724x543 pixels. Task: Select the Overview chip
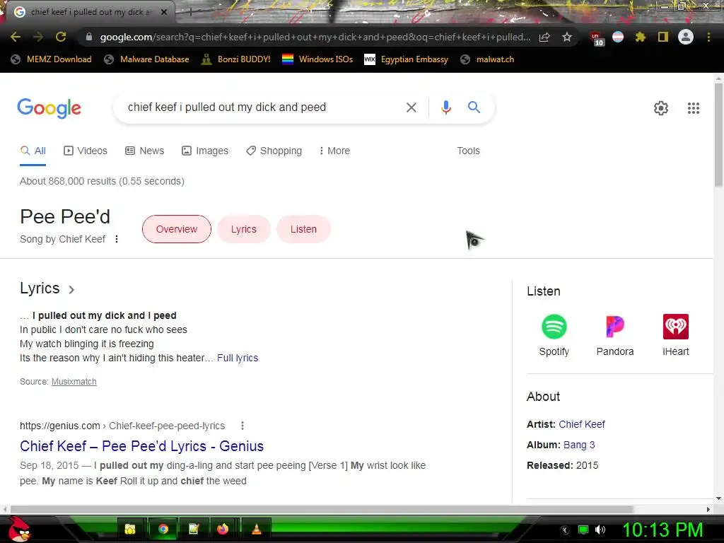(176, 229)
